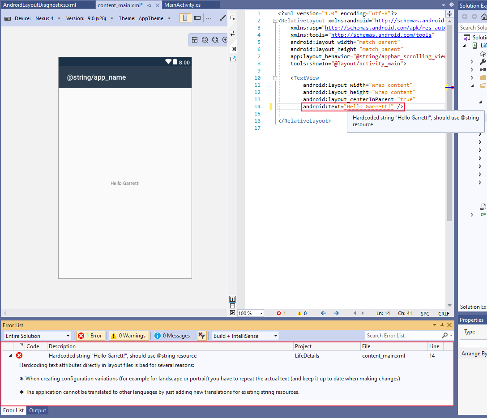Zoom out on the layout preview
Viewport: 487px width, 418px height.
pos(205,39)
